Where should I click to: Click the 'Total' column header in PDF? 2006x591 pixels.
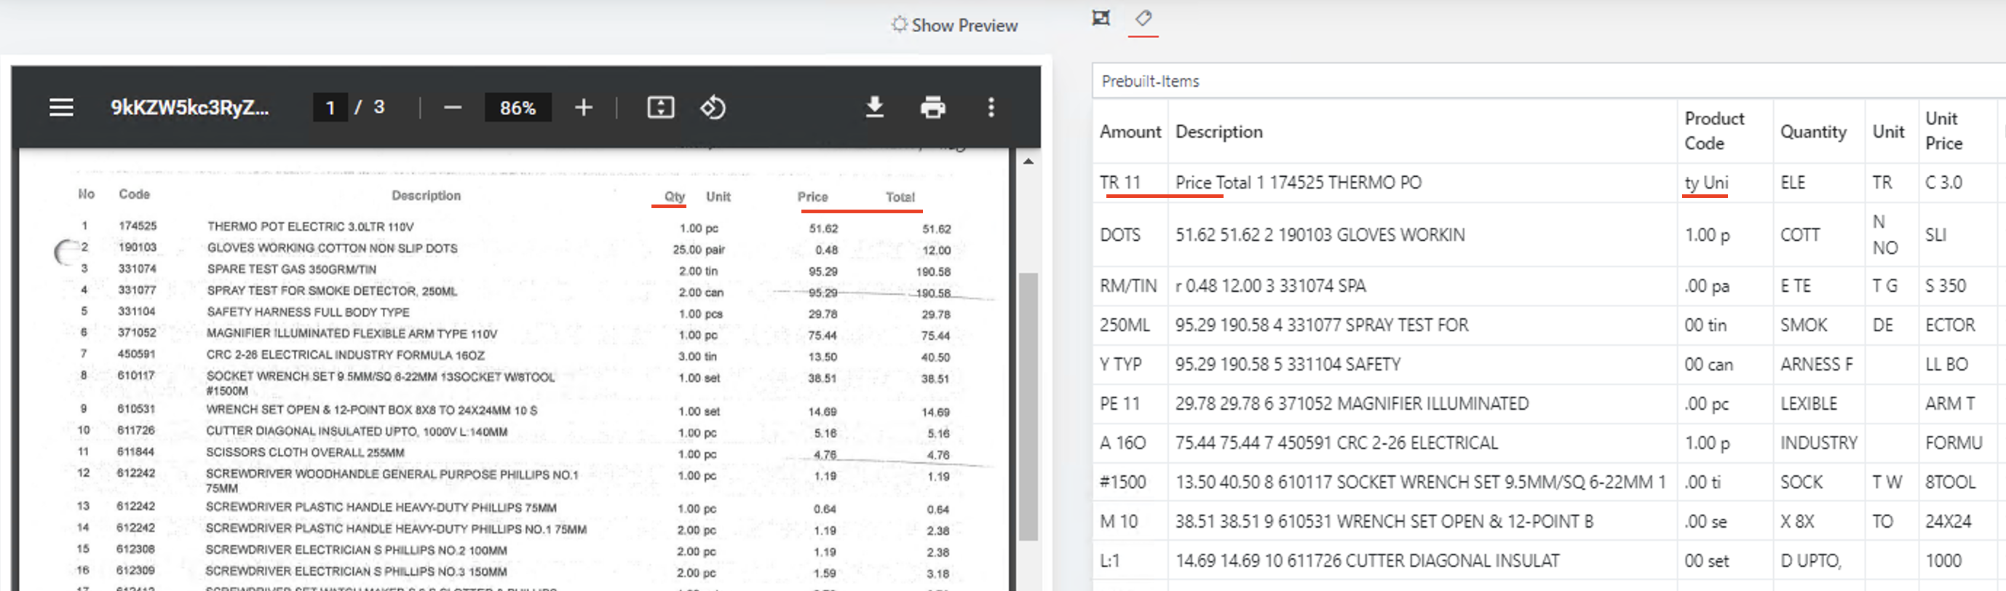tap(900, 197)
